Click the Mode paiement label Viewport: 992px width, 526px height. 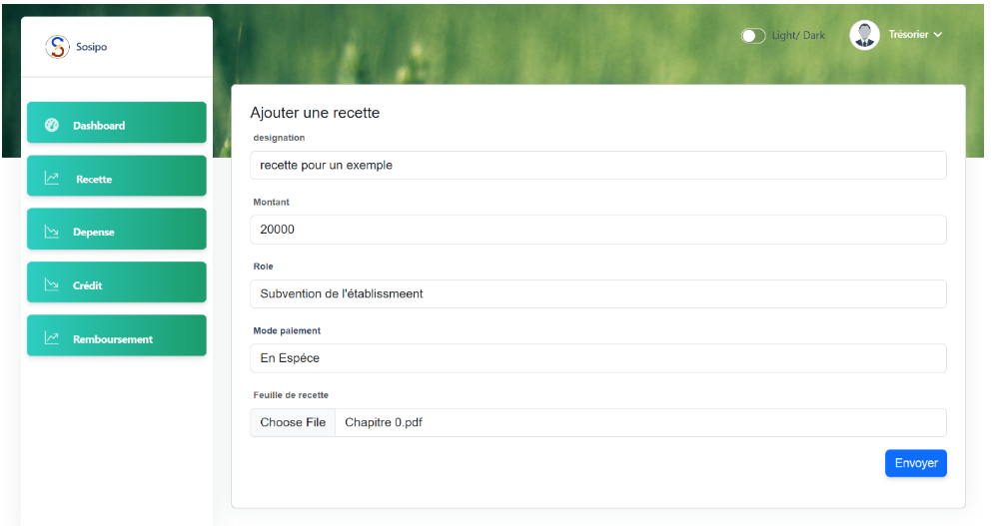[287, 330]
